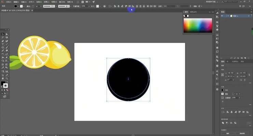Select the Direct Selection tool
This screenshot has height=136, width=253.
7,34
